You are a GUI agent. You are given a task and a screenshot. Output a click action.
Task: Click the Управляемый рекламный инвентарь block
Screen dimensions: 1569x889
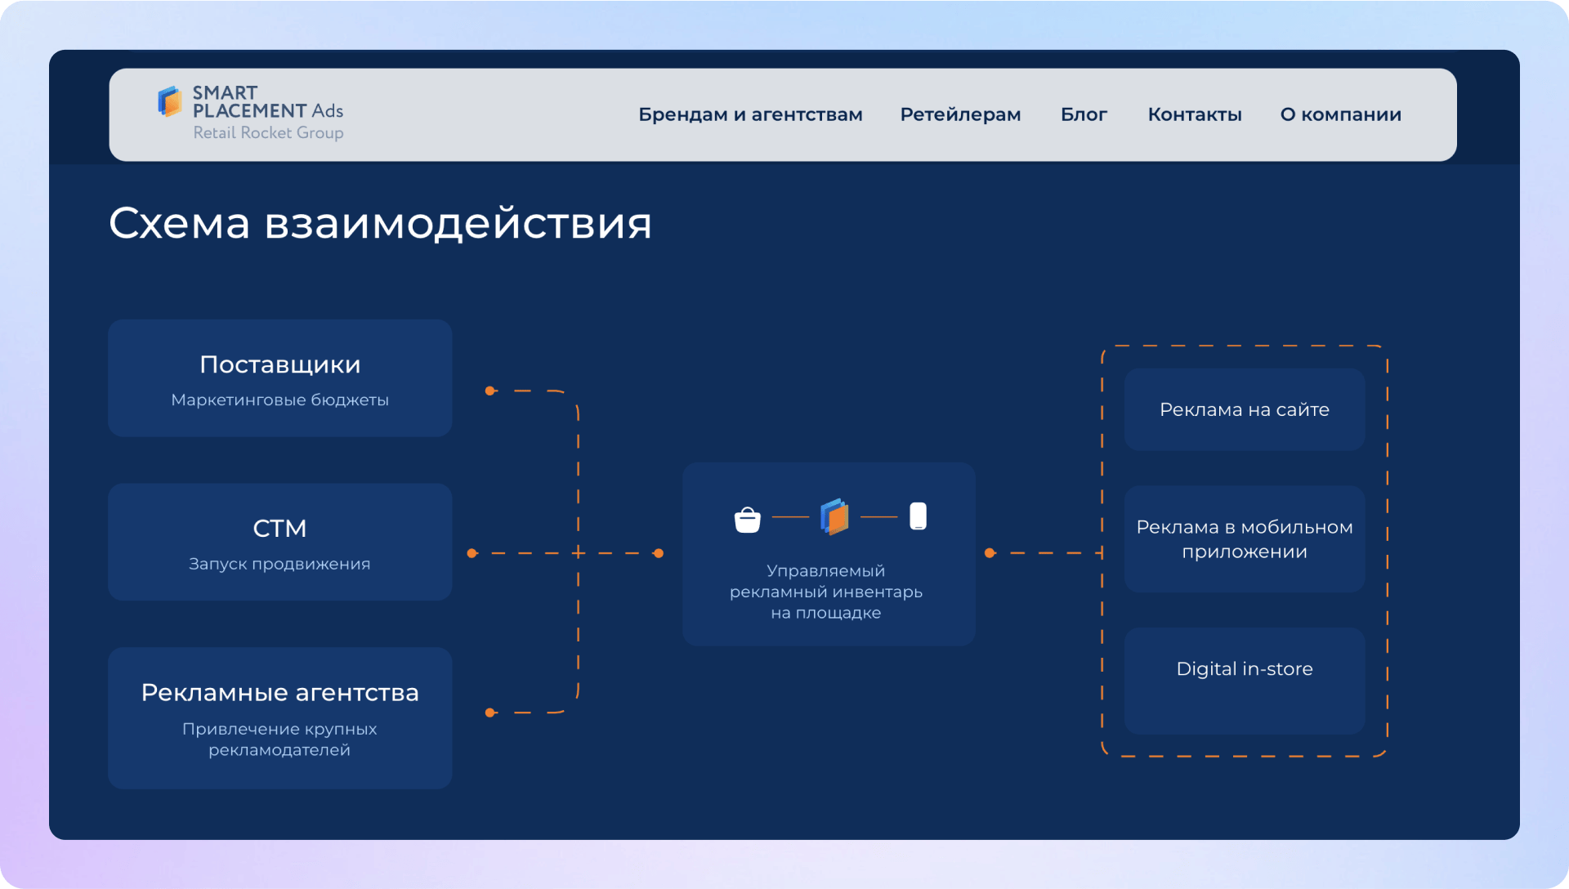(x=828, y=555)
